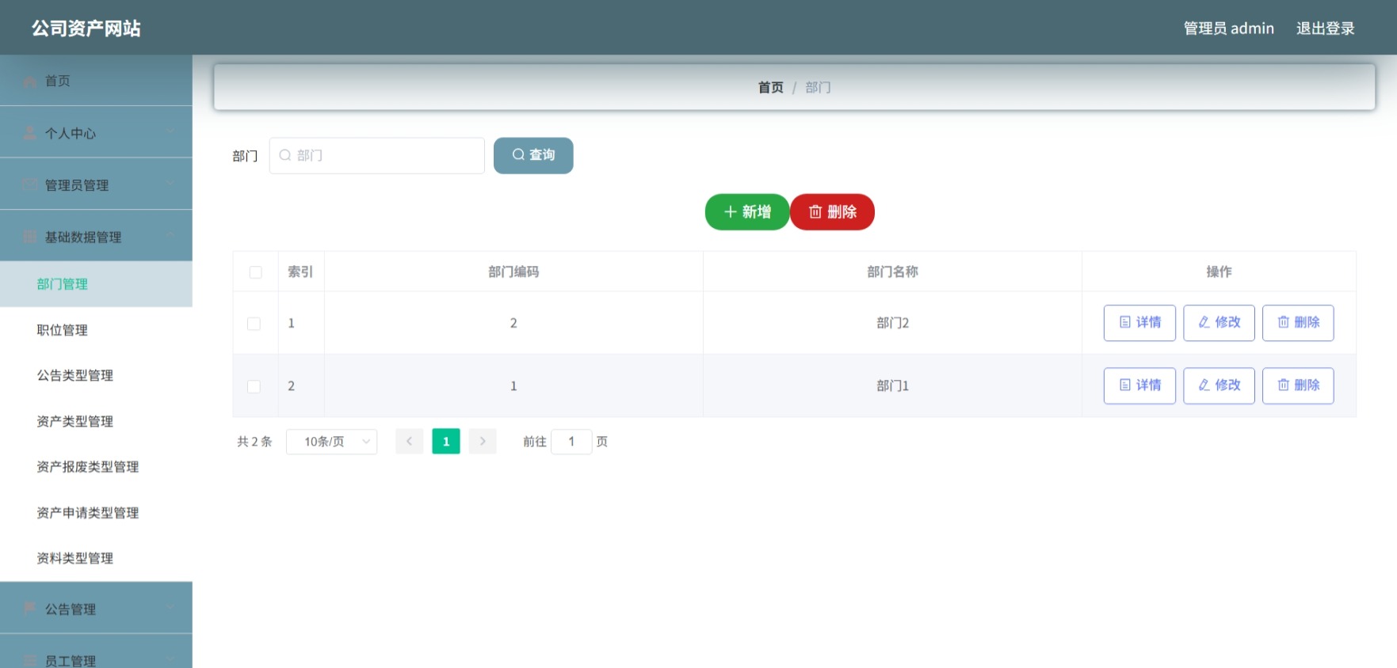Open 公告类型管理 in the sidebar
The image size is (1397, 668).
point(96,375)
